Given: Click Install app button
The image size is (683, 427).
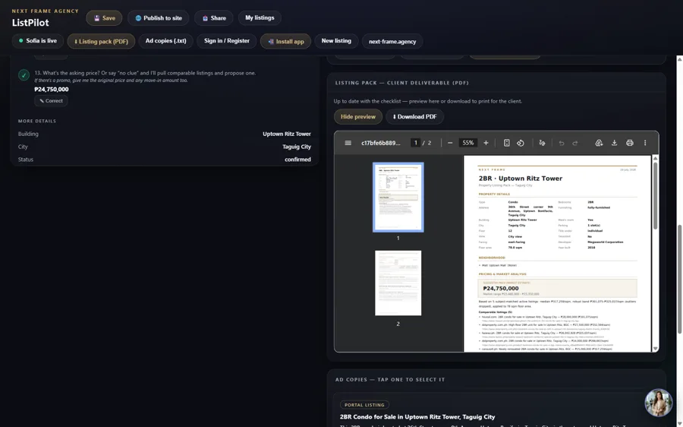Looking at the screenshot, I should pos(285,42).
